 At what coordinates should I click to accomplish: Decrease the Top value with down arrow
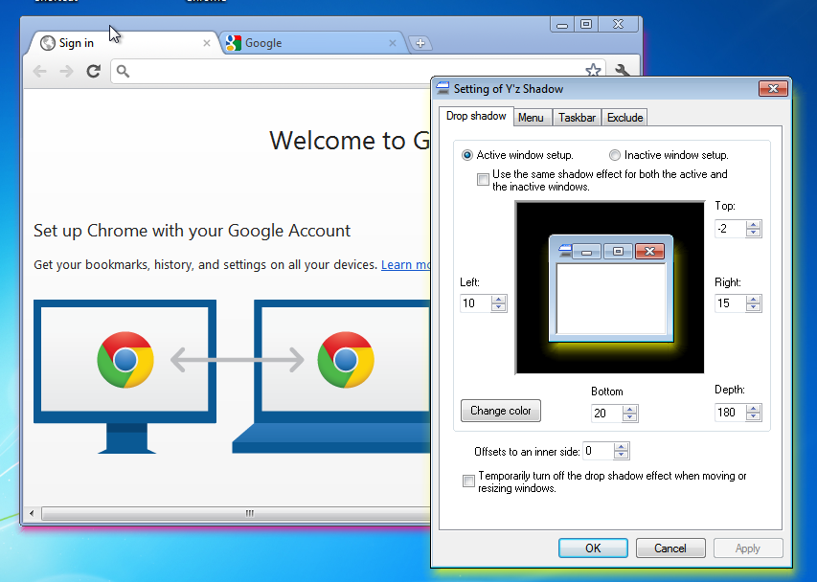[754, 233]
